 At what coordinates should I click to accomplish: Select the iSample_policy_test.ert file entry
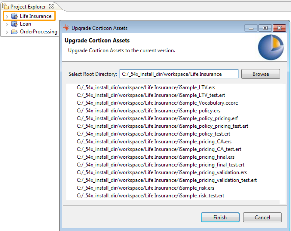[153, 134]
